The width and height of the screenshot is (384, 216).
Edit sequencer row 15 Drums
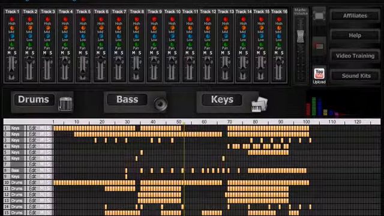tap(32, 212)
